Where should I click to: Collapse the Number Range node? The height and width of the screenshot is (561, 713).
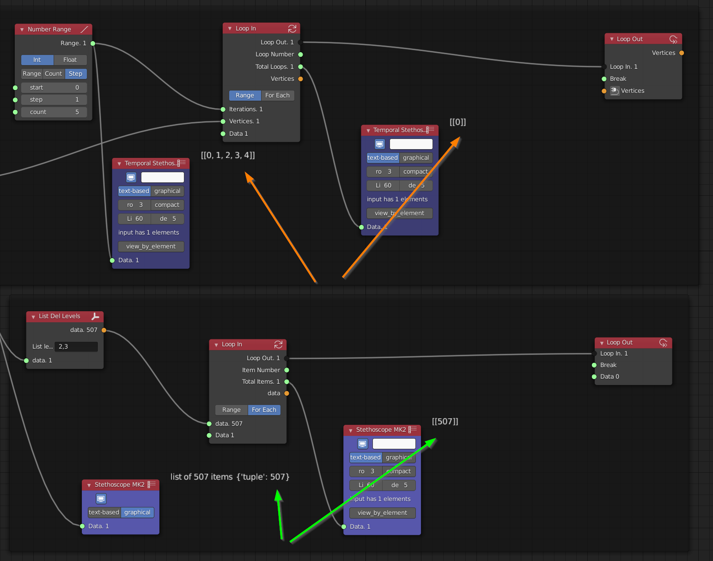pyautogui.click(x=22, y=30)
